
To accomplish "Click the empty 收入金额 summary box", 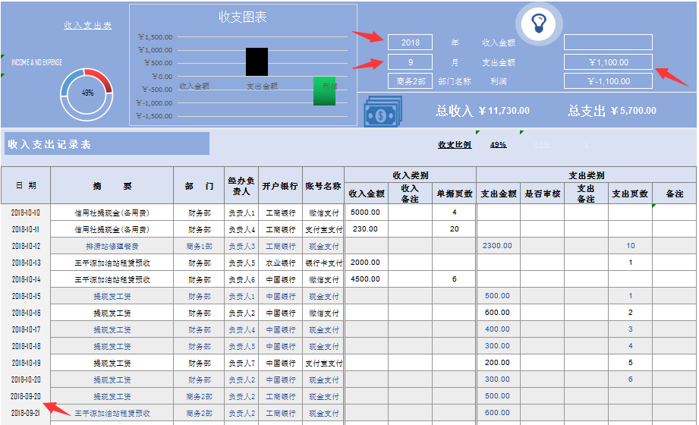I will point(608,42).
